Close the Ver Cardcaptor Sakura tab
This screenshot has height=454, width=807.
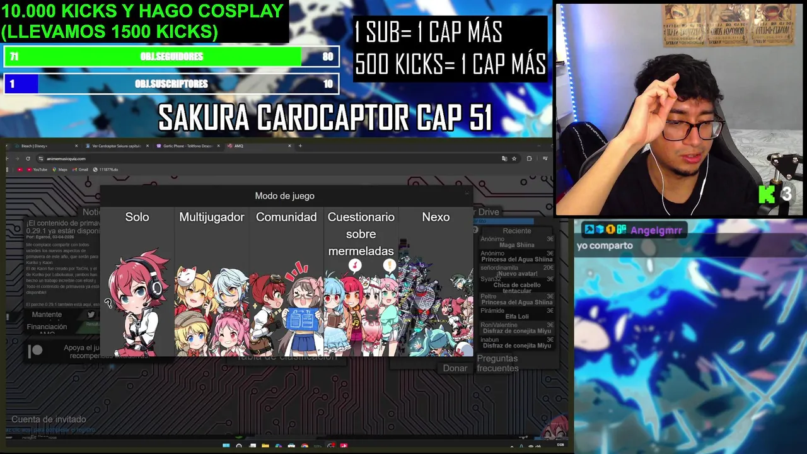click(148, 146)
